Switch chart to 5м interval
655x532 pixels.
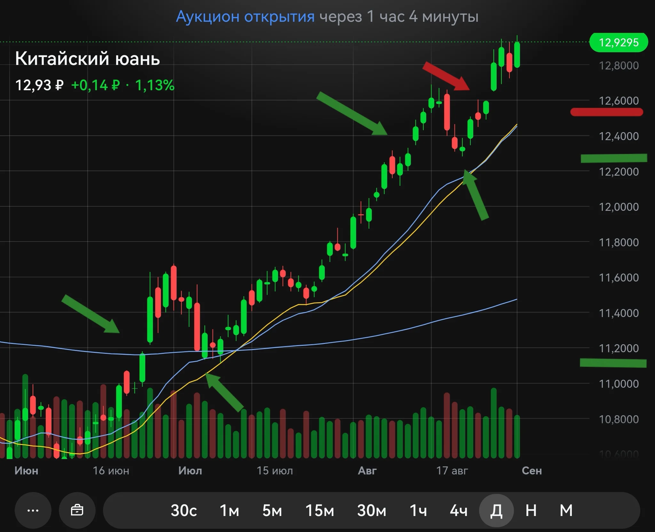tap(272, 511)
